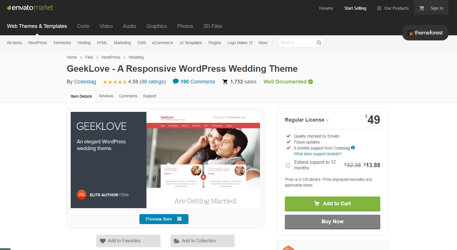Open the Marketing category

click(122, 43)
